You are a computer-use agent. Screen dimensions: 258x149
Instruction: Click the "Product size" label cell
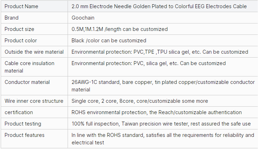[x=20, y=29]
